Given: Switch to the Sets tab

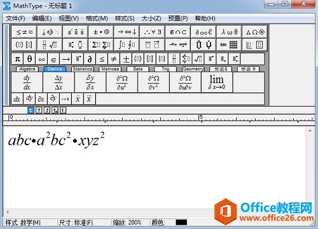Looking at the screenshot, I should tap(138, 69).
